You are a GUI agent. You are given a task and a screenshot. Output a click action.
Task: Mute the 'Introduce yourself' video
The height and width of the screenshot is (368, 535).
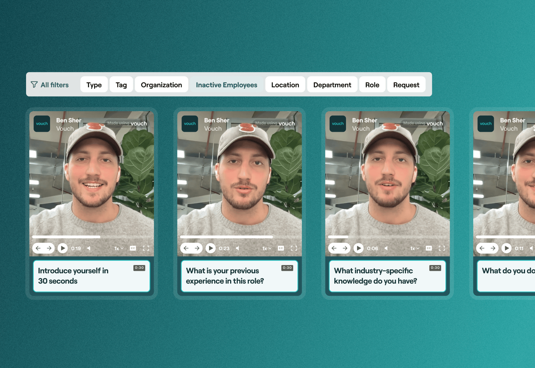pyautogui.click(x=89, y=248)
